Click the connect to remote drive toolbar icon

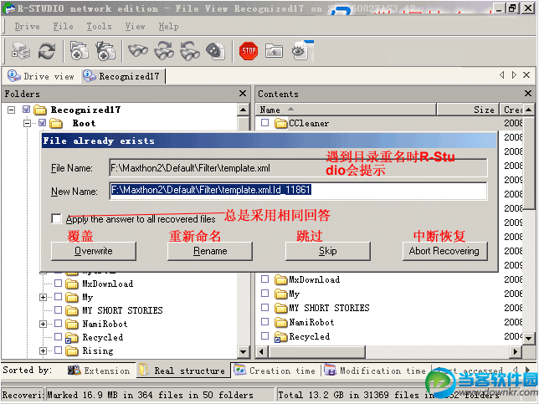tap(21, 51)
